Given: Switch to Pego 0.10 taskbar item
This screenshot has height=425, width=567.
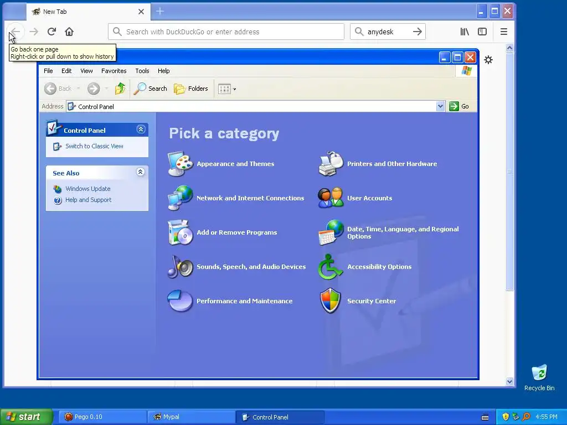Looking at the screenshot, I should click(x=102, y=417).
